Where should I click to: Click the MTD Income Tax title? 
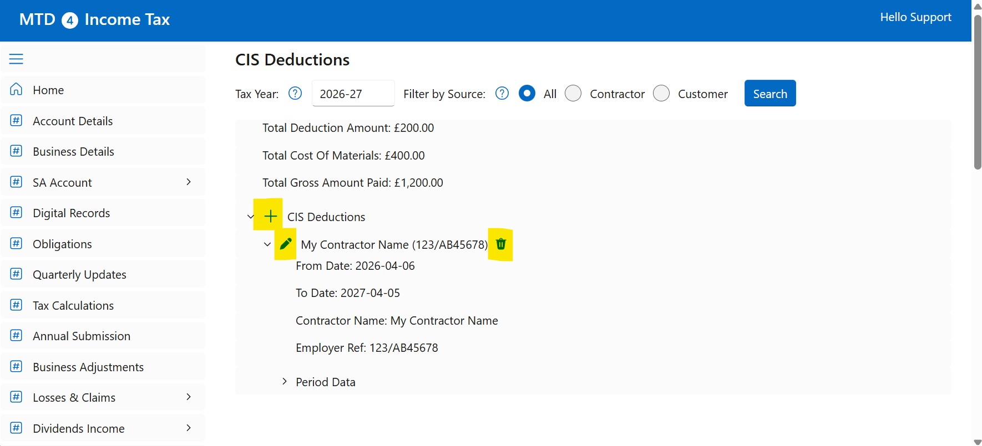click(x=94, y=20)
